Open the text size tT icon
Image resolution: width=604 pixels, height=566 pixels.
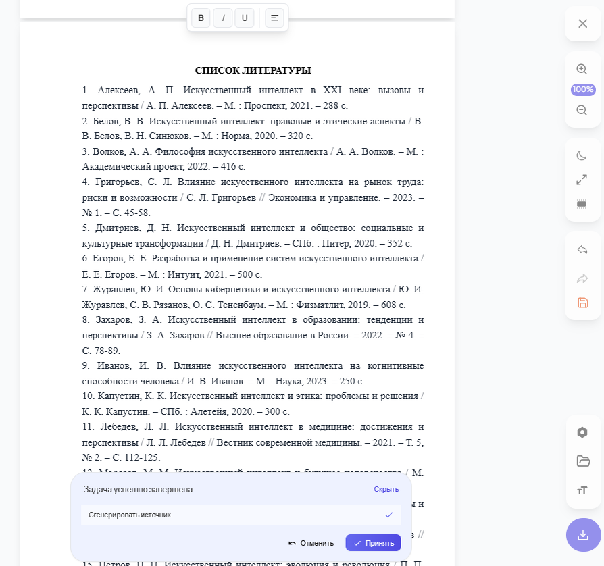pos(582,490)
